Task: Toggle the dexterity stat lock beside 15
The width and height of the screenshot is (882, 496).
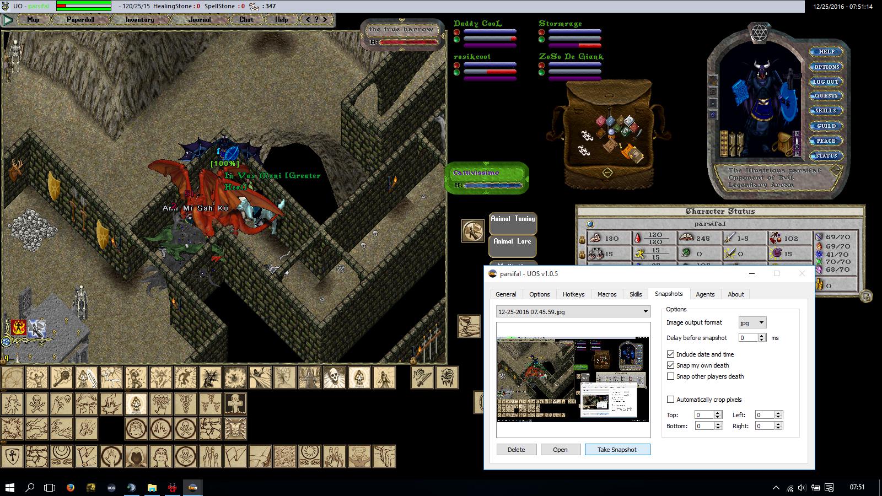Action: 582,255
